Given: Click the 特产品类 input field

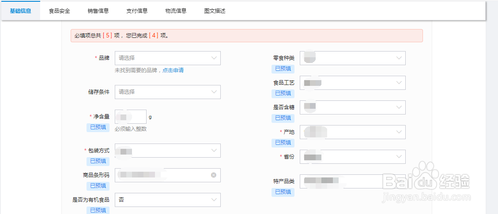Looking at the screenshot, I should [x=353, y=181].
